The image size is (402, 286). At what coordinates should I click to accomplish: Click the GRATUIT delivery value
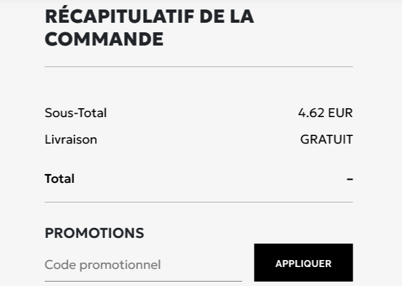pos(326,139)
